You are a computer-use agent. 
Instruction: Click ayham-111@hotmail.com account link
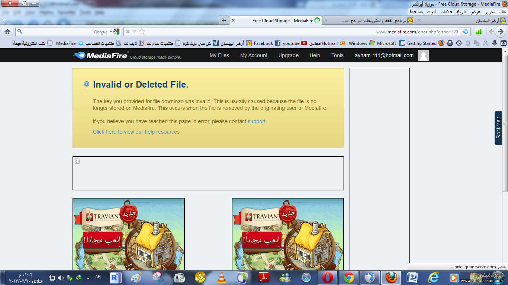coord(384,55)
